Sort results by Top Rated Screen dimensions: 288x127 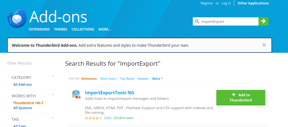click(x=127, y=79)
